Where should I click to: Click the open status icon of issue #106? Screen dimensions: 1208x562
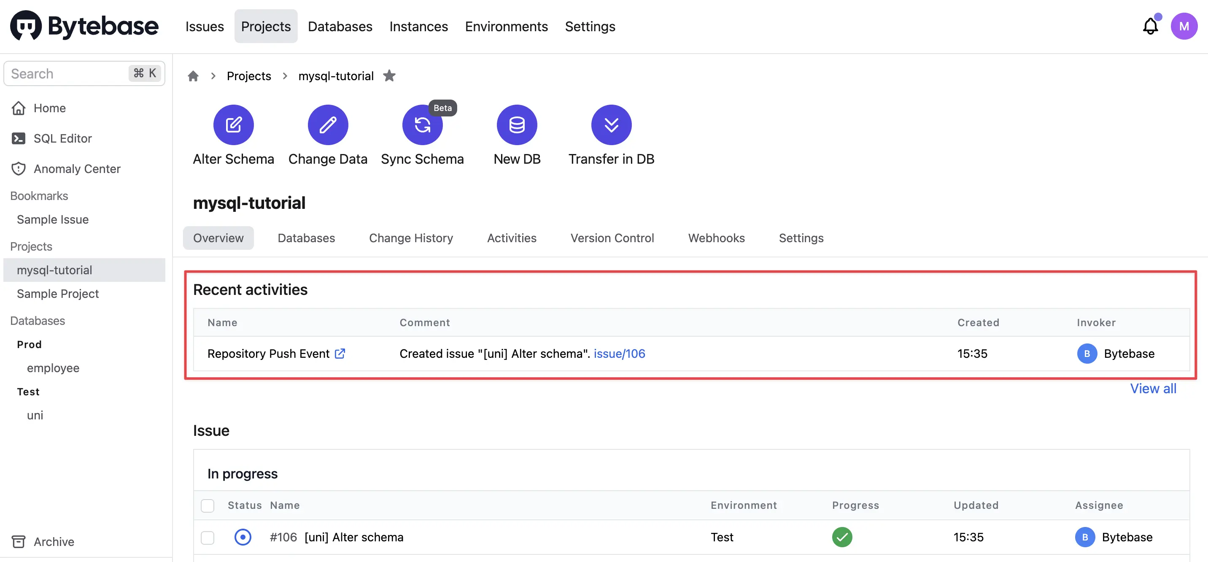[x=243, y=537]
